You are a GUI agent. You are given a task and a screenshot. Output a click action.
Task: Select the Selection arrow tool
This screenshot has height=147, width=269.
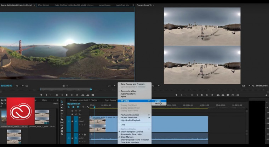(62, 102)
